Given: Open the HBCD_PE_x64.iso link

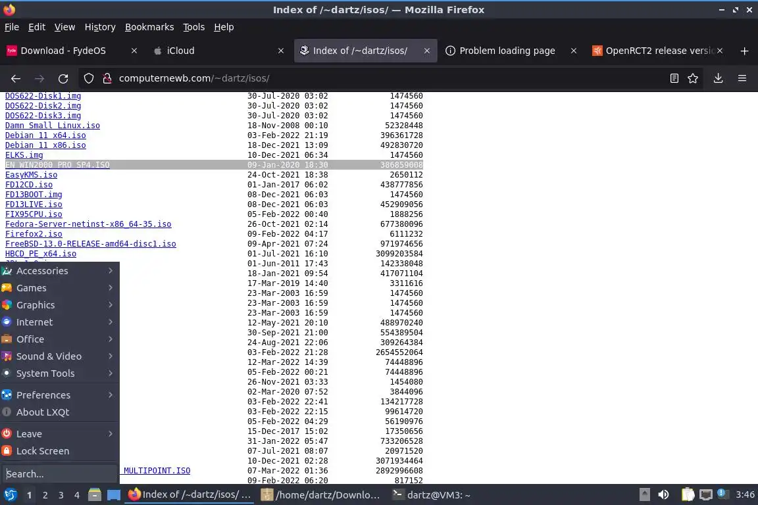Looking at the screenshot, I should pos(41,254).
